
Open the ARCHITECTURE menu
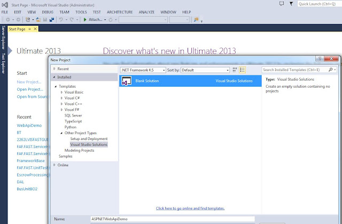point(120,12)
